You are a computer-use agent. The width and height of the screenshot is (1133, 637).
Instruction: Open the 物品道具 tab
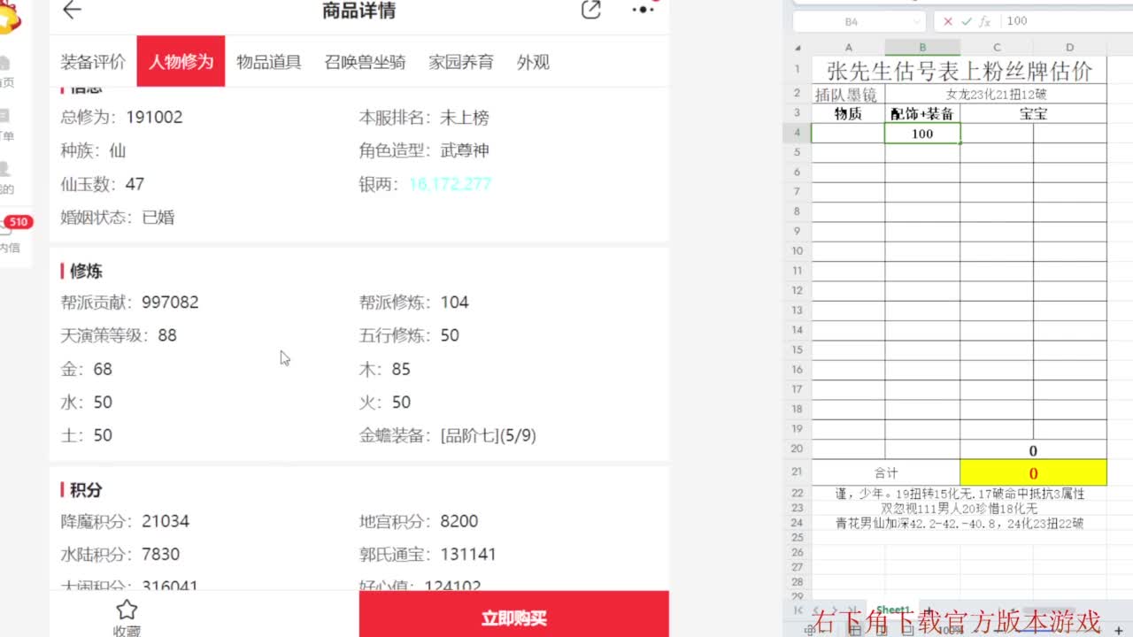point(269,62)
